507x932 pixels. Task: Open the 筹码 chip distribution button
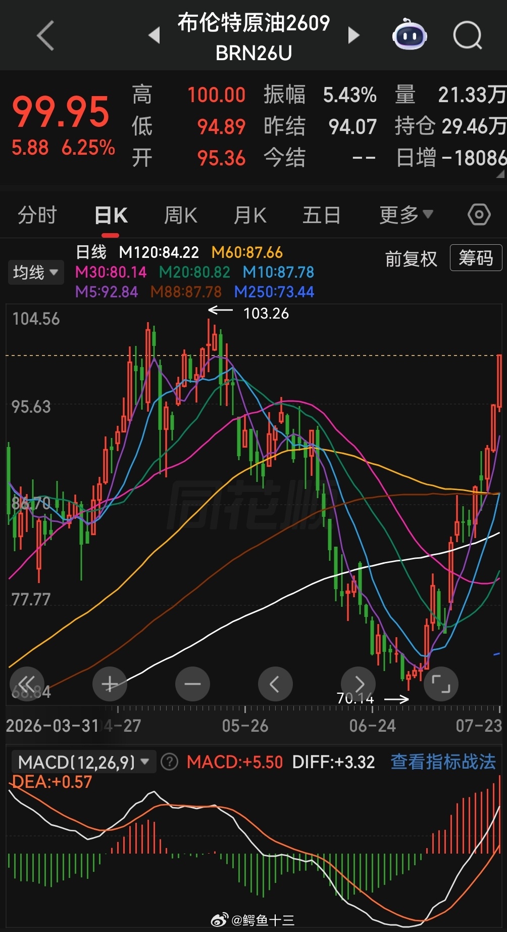[x=476, y=258]
